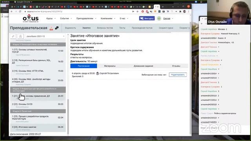Click chat message Москва -1

[222, 29]
